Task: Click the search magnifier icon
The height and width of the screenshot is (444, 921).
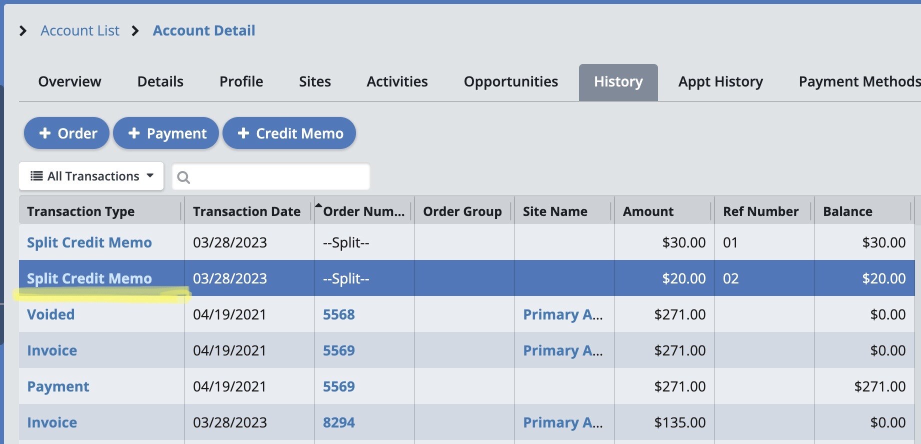Action: click(x=183, y=177)
